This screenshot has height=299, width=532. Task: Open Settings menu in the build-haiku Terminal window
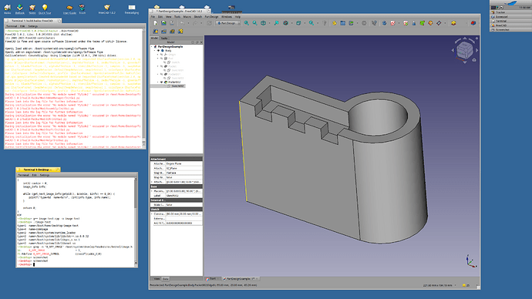pyautogui.click(x=33, y=26)
